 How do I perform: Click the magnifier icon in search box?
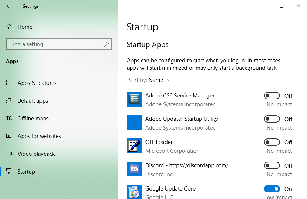[x=107, y=44]
